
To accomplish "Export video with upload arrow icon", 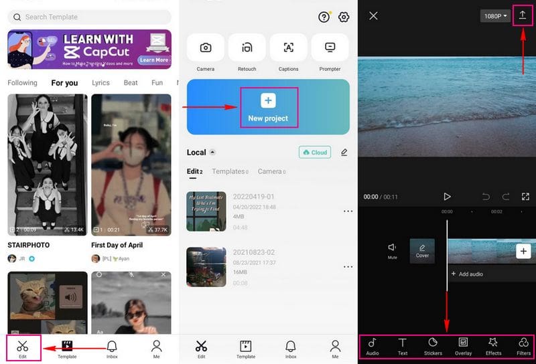I will point(523,15).
